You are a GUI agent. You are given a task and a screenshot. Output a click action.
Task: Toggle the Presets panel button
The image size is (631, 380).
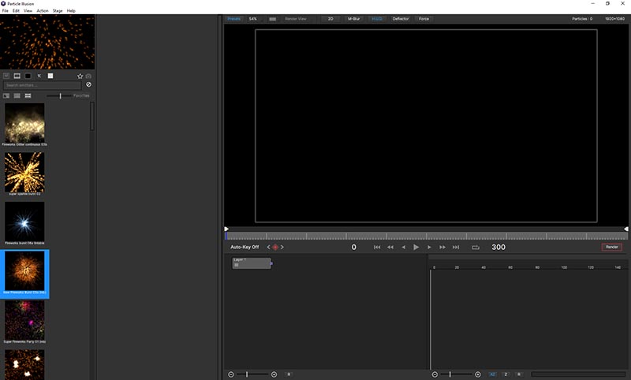pos(233,19)
